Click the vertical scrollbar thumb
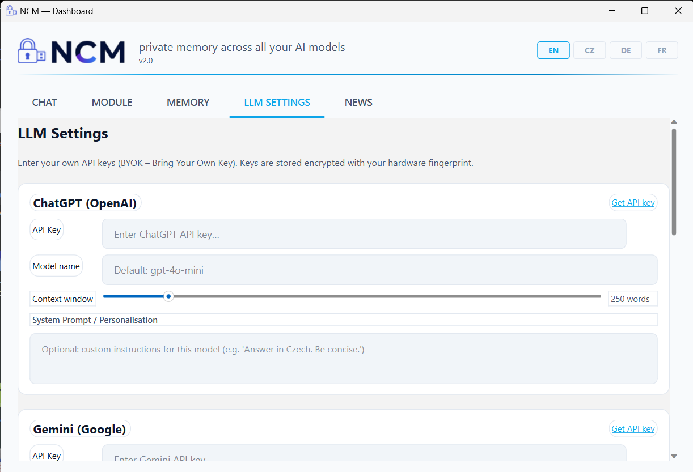Image resolution: width=693 pixels, height=472 pixels. point(674,181)
